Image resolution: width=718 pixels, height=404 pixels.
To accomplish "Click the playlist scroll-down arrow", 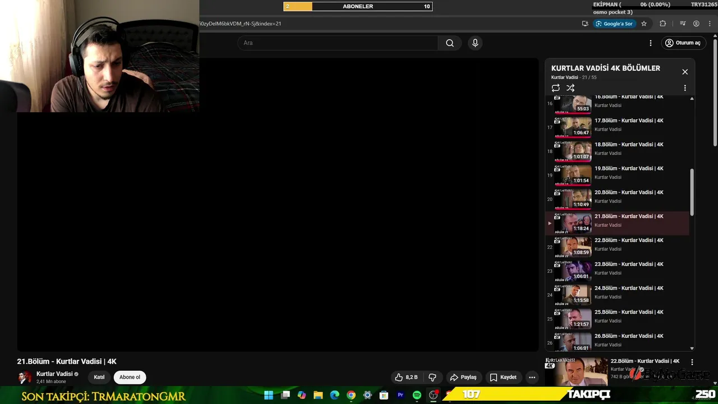I will pyautogui.click(x=692, y=348).
